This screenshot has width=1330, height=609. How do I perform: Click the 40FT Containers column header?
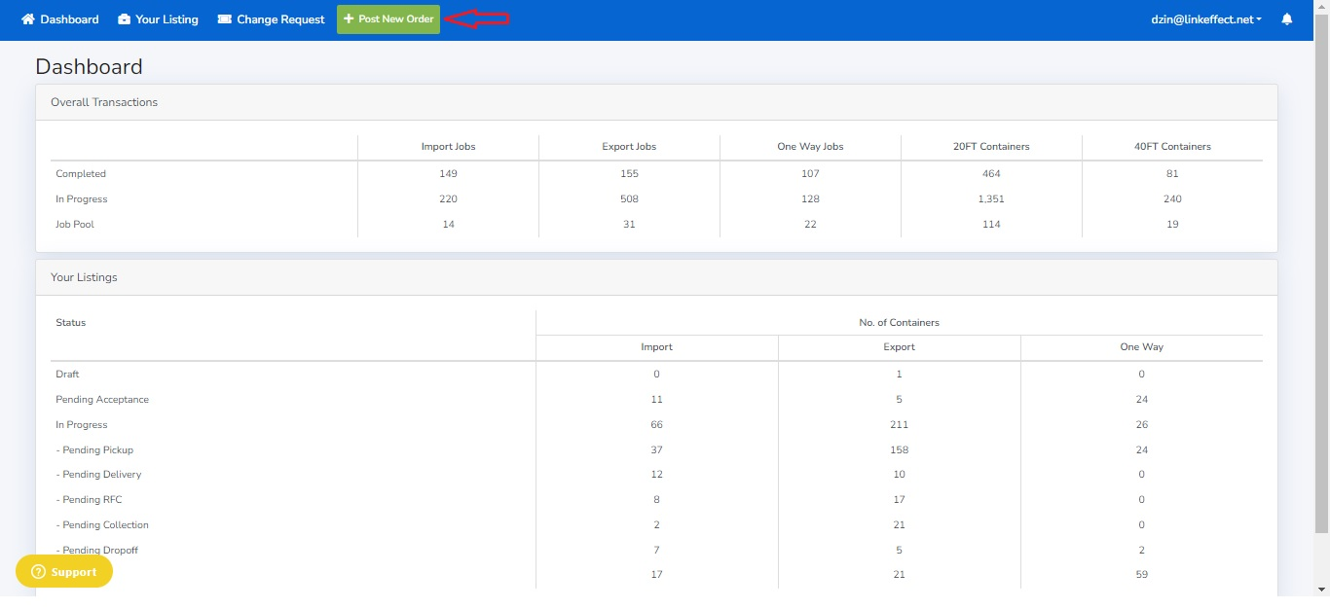[1172, 147]
